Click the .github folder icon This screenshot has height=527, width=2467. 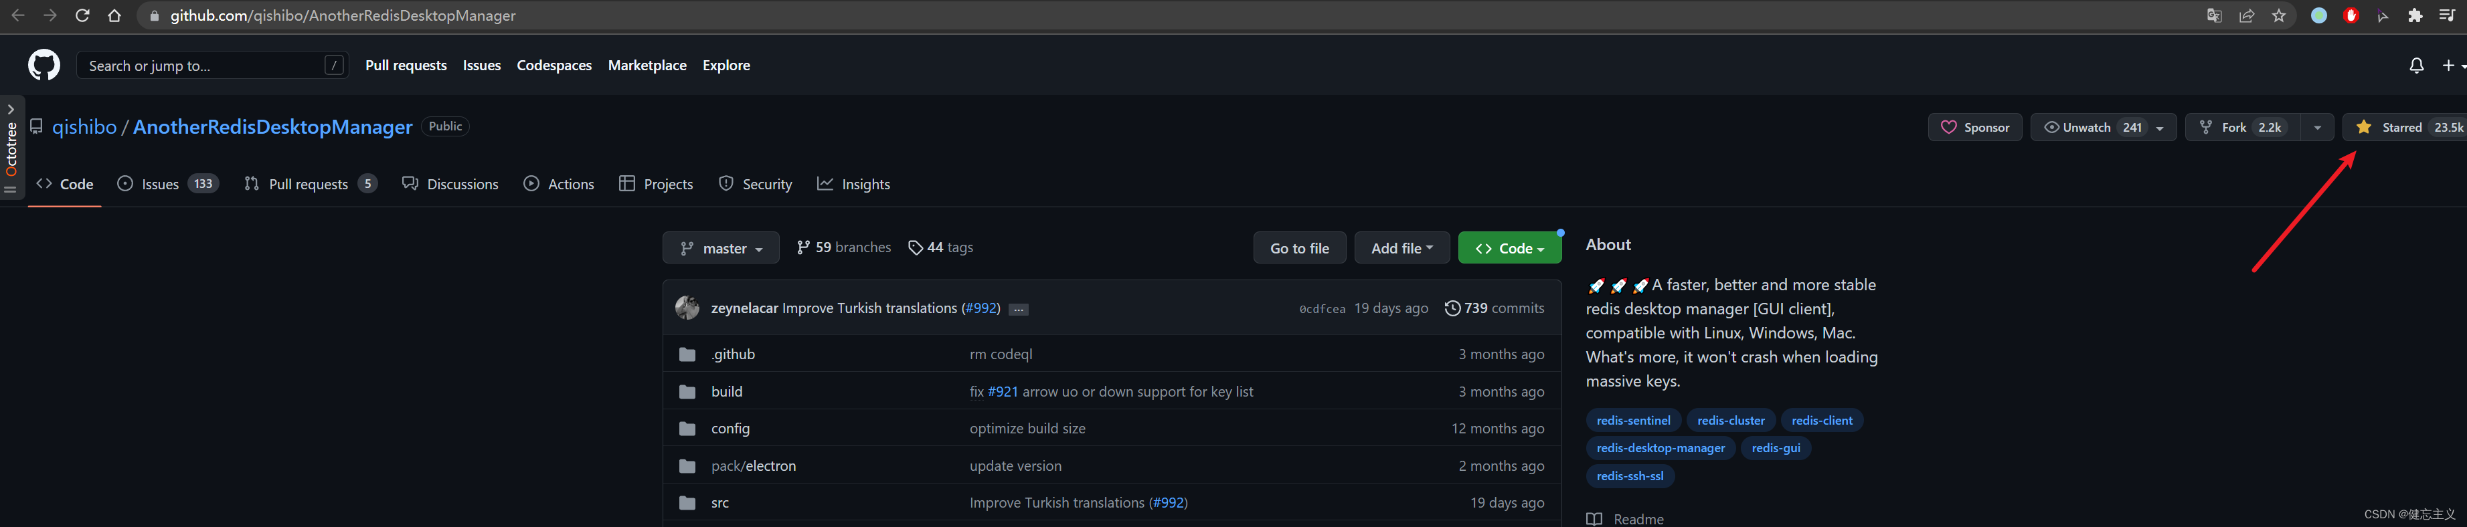[687, 355]
